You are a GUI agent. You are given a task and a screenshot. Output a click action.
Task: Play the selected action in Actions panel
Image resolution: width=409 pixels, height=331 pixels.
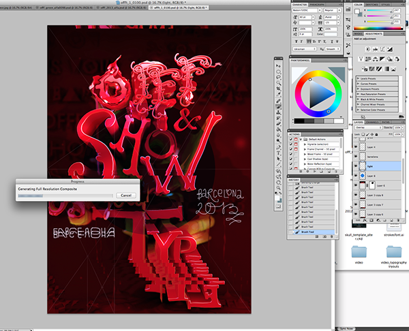coord(314,172)
